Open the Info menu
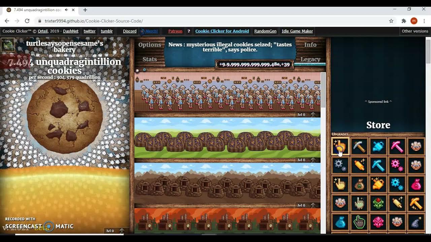431x242 pixels. pyautogui.click(x=310, y=45)
